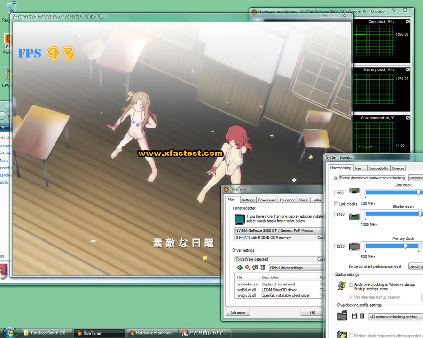Close the Core clock graph panel

(x=407, y=22)
